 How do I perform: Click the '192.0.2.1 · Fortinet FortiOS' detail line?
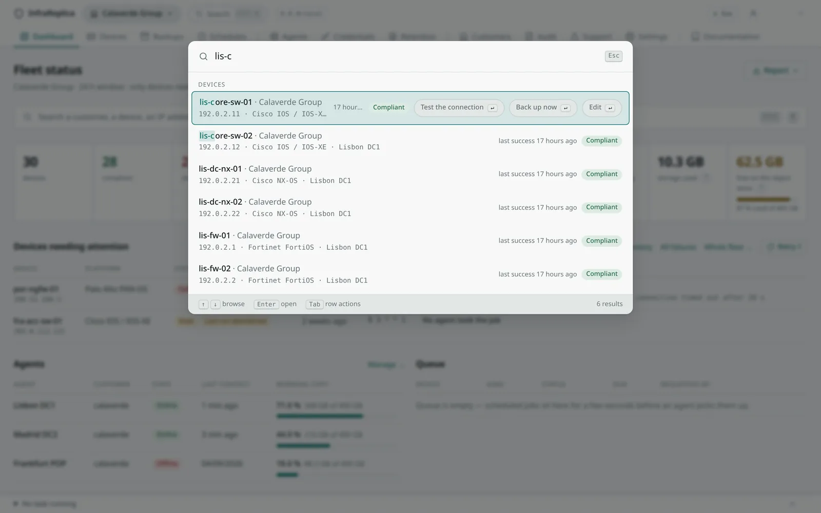(283, 247)
